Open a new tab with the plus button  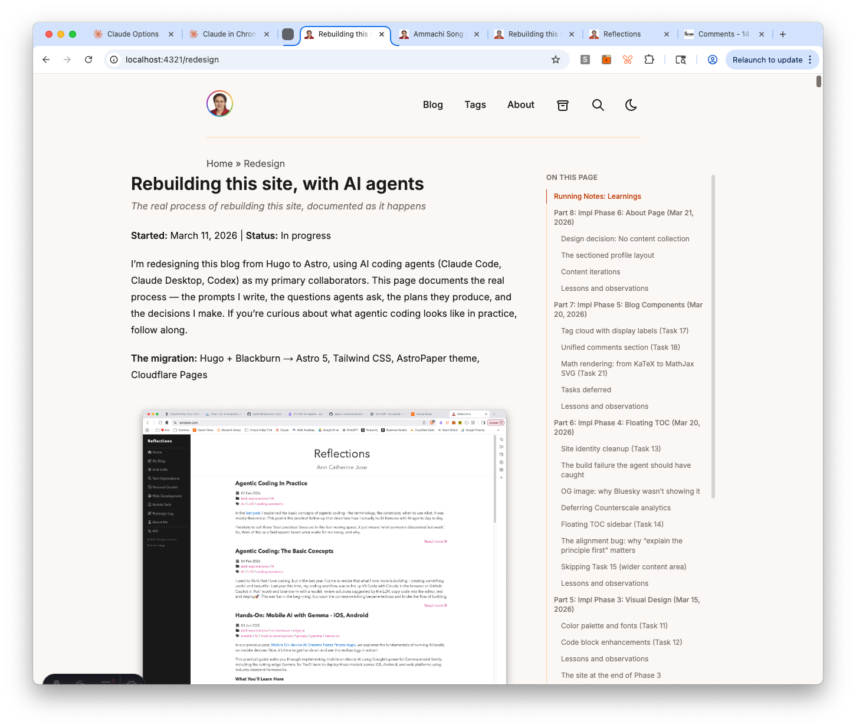point(783,34)
